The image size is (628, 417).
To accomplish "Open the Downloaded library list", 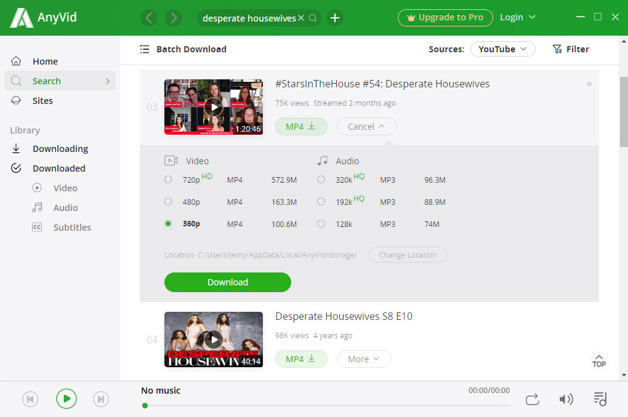I will click(x=60, y=168).
